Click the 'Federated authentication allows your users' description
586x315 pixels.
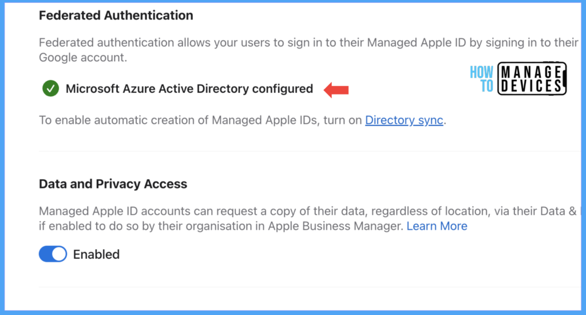[x=308, y=50]
